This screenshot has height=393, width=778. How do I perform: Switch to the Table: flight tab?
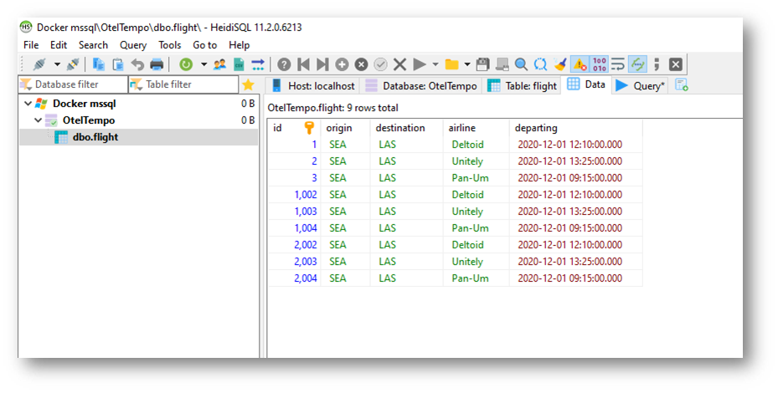523,86
